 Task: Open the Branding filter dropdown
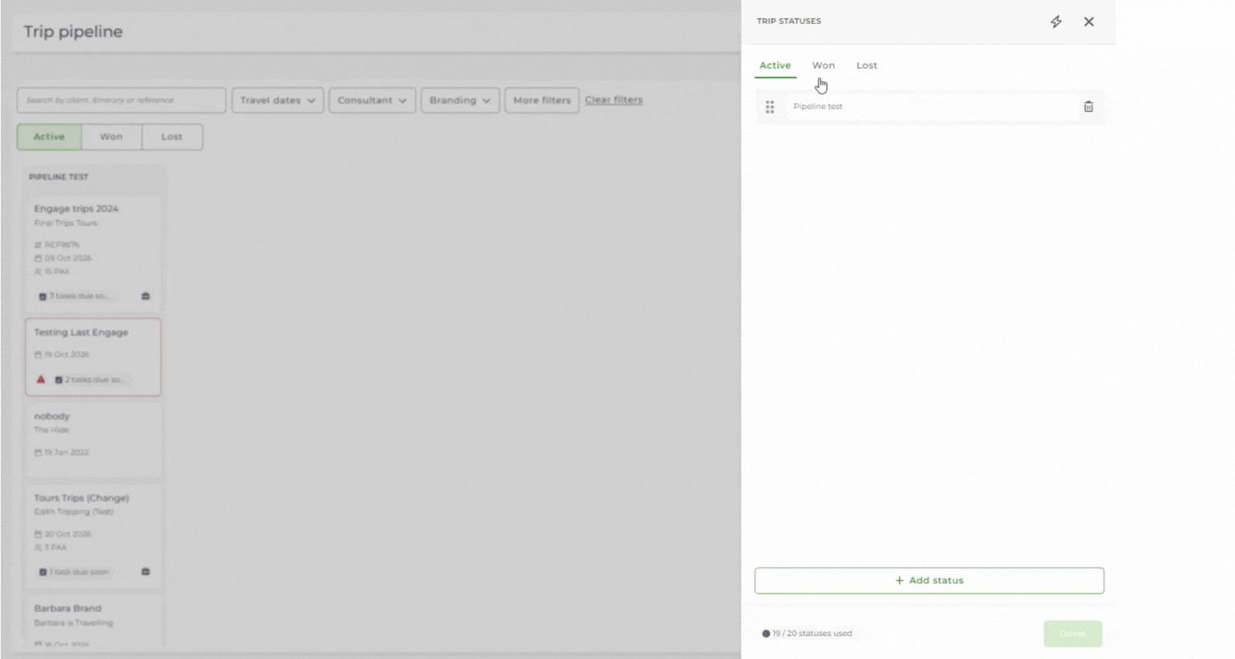tap(460, 100)
